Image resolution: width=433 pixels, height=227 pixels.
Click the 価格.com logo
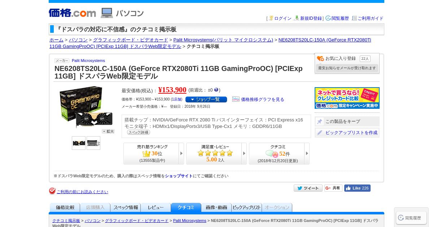(72, 13)
